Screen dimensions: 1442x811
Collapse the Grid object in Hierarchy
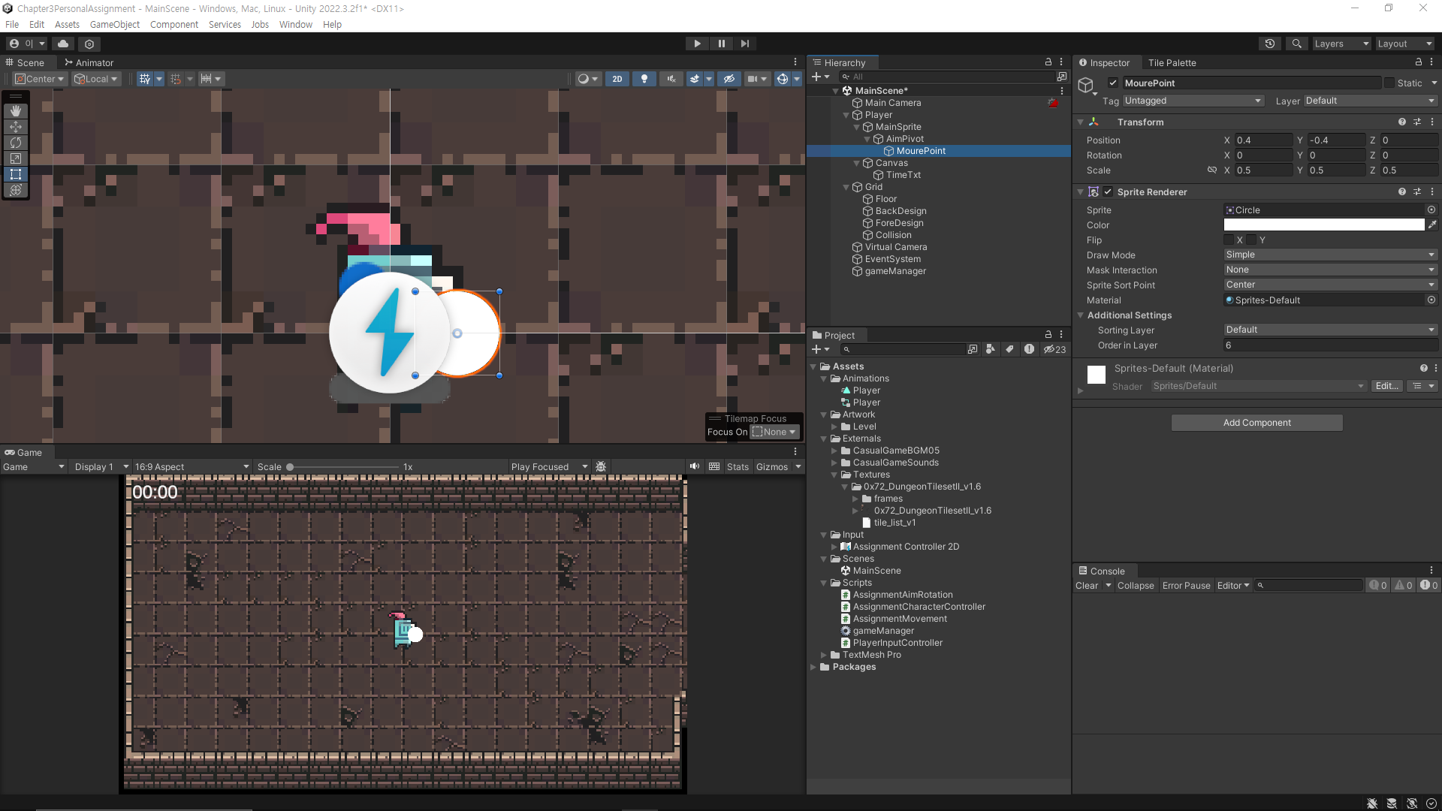pyautogui.click(x=846, y=187)
